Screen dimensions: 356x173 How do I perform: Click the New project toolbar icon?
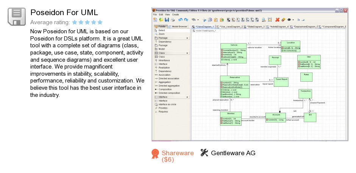[155, 20]
